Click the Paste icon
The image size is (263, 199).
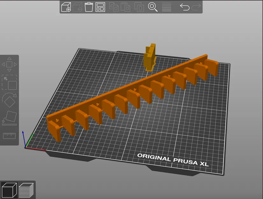125,7
